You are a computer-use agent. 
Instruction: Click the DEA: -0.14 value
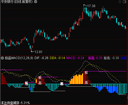(57, 58)
